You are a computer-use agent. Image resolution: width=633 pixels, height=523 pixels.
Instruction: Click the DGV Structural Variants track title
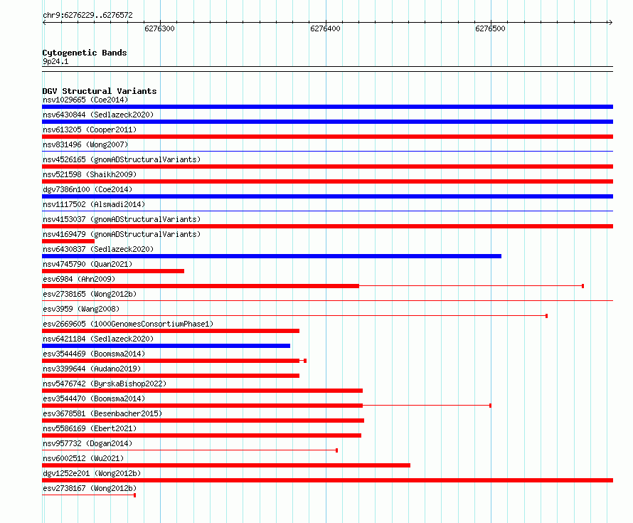coord(100,91)
